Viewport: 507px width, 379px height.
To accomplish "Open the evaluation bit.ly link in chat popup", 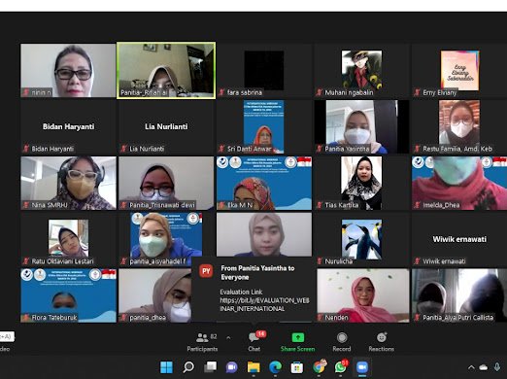I will point(264,304).
